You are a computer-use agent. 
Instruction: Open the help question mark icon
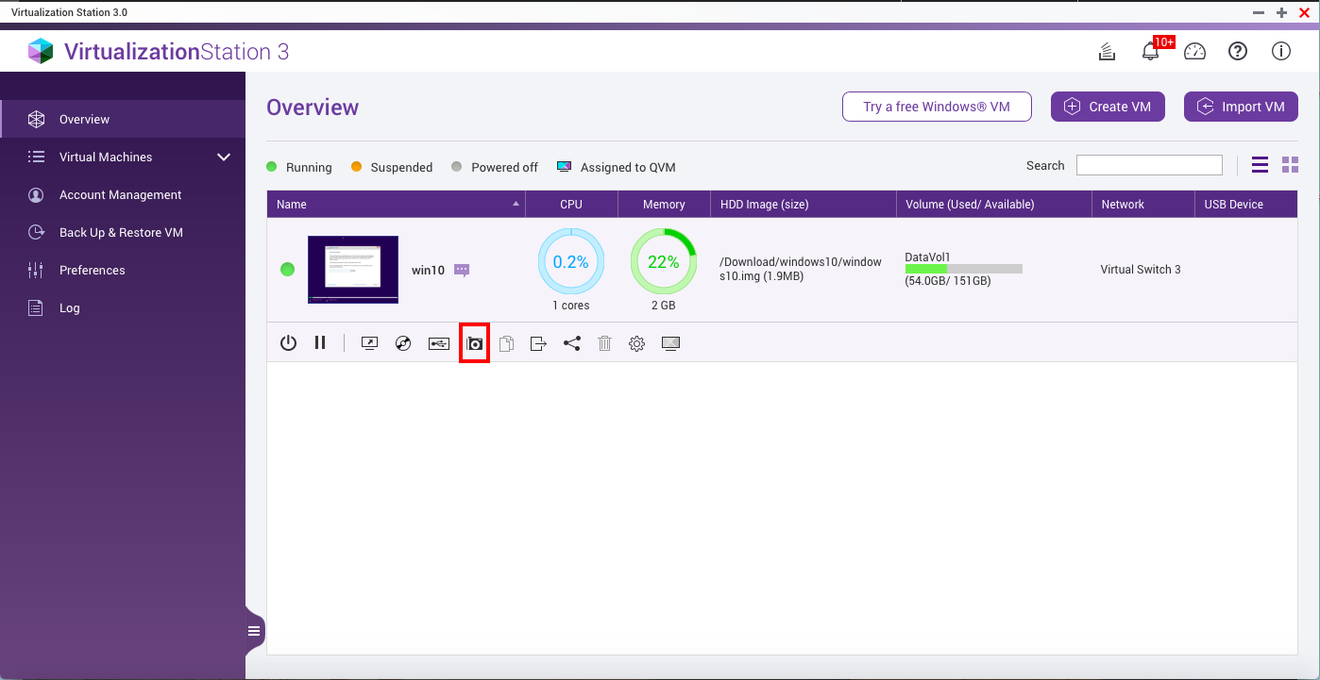coord(1238,52)
